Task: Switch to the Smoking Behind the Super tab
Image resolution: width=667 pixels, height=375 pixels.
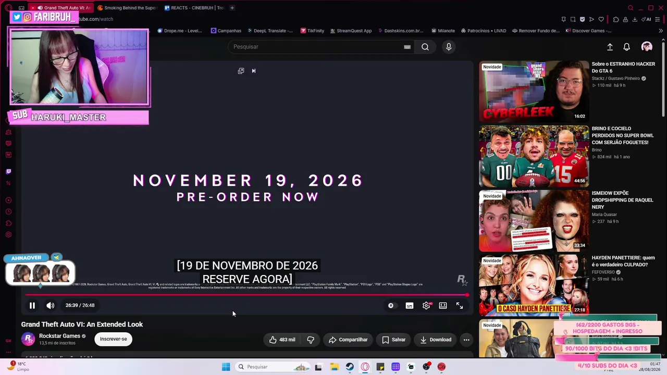Action: pos(127,8)
